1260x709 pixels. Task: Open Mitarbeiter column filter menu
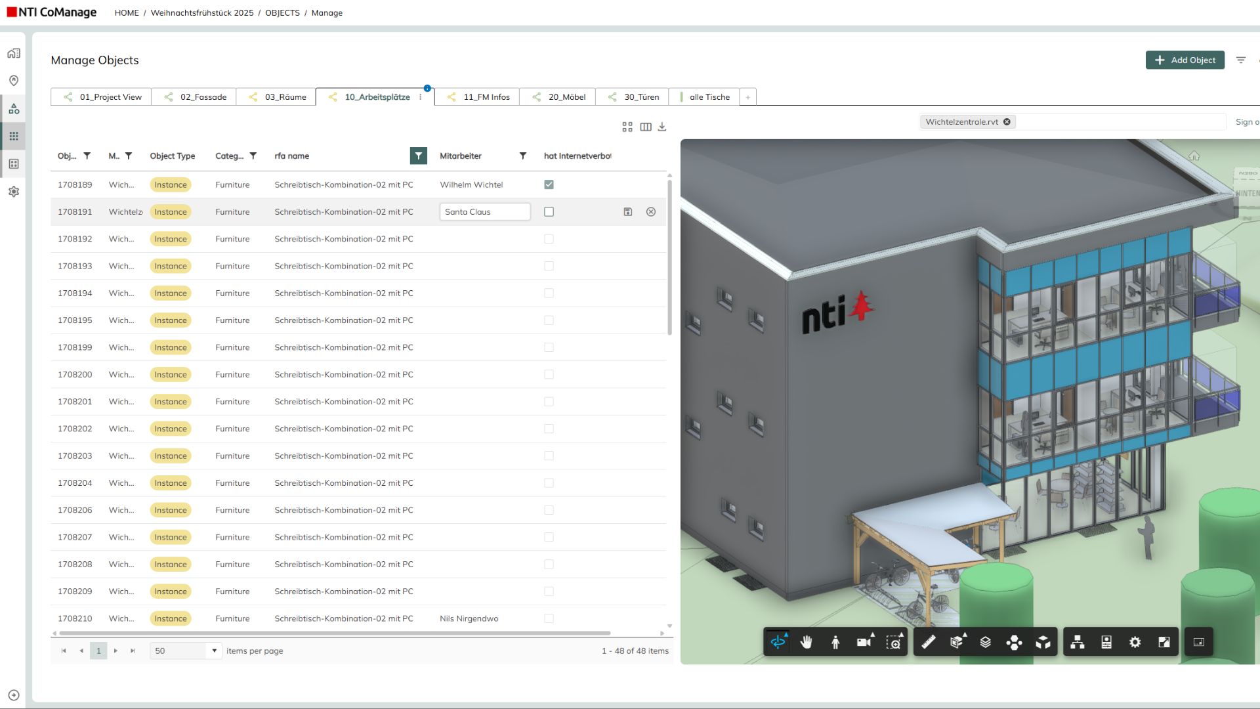(x=523, y=156)
